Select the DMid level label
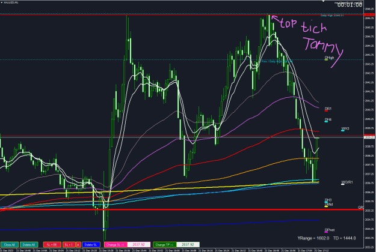Screen dimensions: 376x252 point(328,205)
